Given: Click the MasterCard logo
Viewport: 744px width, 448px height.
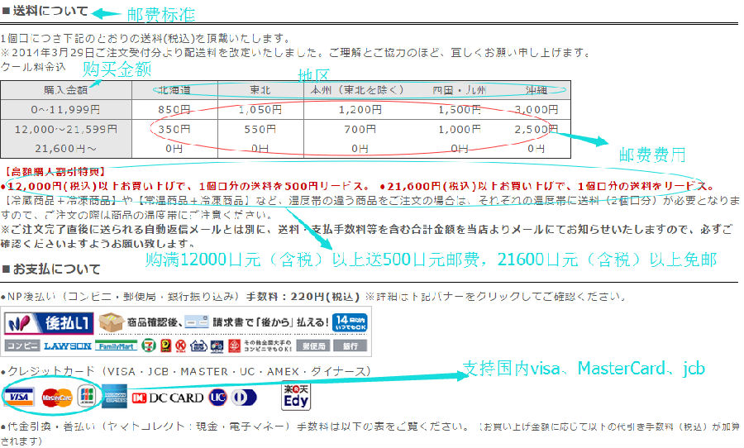Looking at the screenshot, I should click(56, 397).
